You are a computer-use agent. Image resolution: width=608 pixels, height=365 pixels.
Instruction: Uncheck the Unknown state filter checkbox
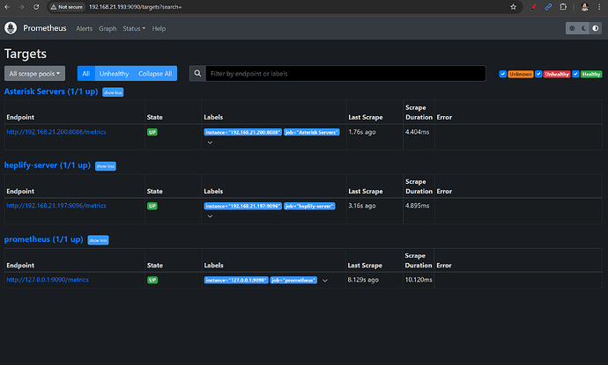coord(503,74)
